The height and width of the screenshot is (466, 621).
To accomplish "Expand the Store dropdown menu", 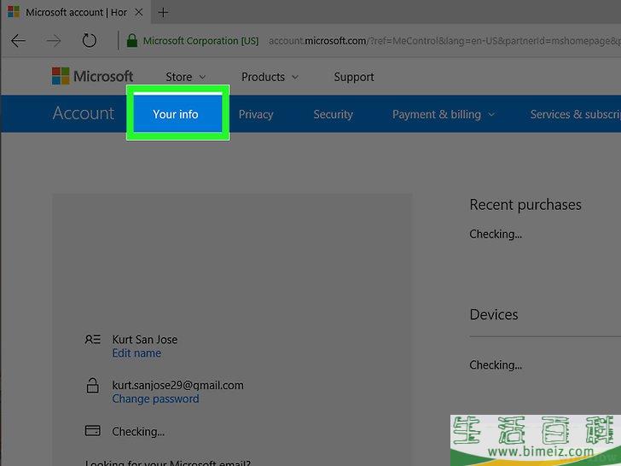I will coord(185,77).
